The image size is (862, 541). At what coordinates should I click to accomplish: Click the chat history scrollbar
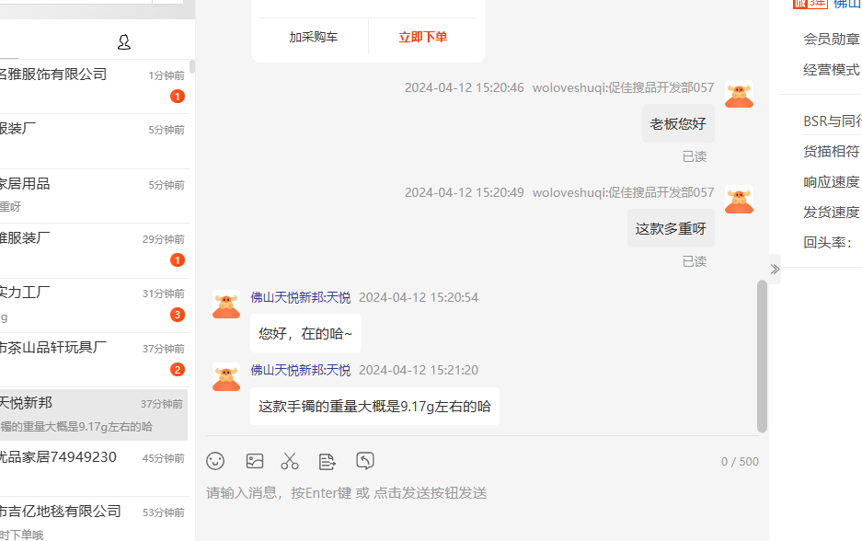pos(762,355)
